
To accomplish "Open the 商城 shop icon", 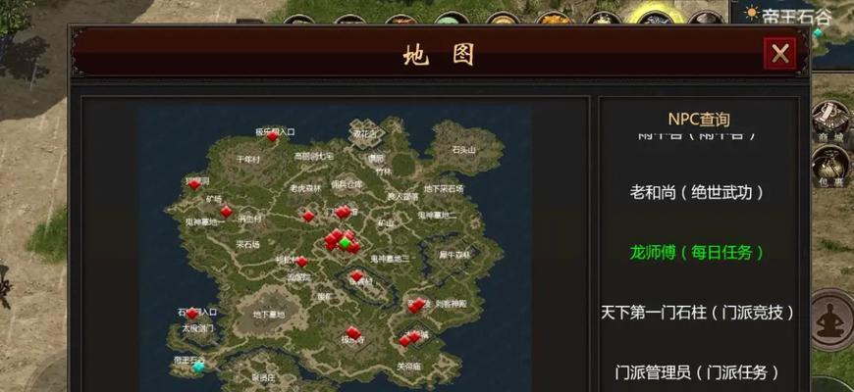I will point(830,121).
